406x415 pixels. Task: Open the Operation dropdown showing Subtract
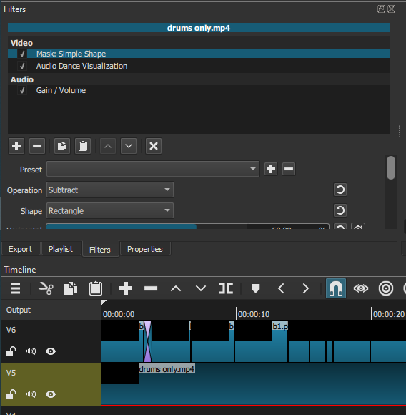[x=110, y=190]
